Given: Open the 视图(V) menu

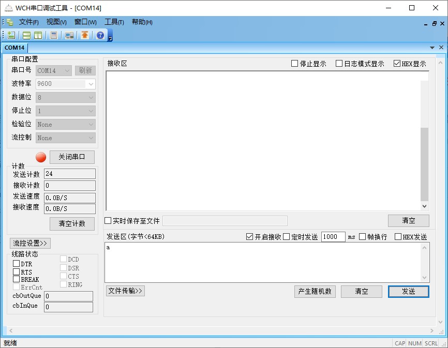Looking at the screenshot, I should [x=56, y=22].
